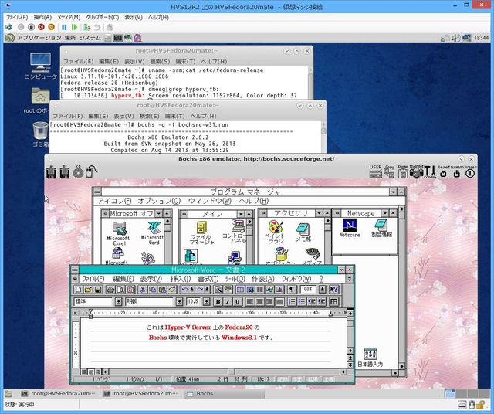Click the Help pointer question-mark icon in Word

pyautogui.click(x=334, y=289)
